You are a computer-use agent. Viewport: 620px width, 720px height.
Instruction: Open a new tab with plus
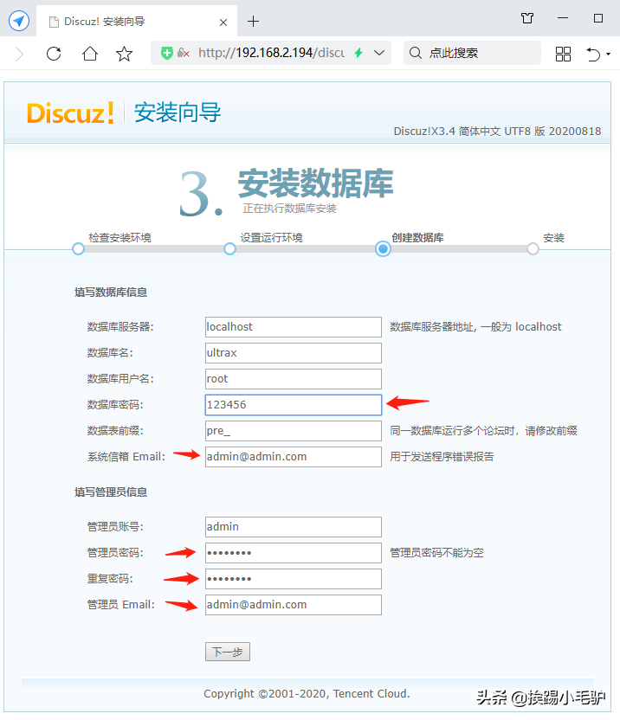pyautogui.click(x=253, y=21)
